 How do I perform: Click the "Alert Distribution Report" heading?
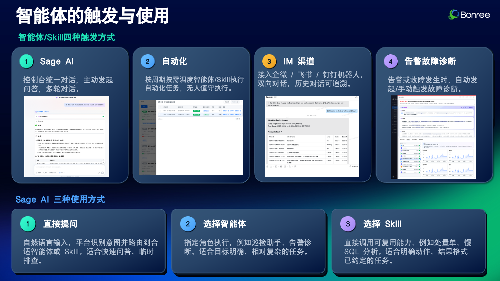tap(278, 120)
